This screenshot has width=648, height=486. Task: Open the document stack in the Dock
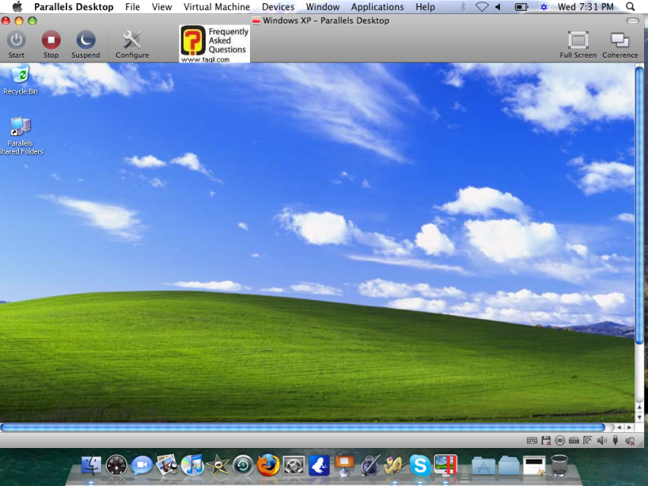(x=534, y=465)
